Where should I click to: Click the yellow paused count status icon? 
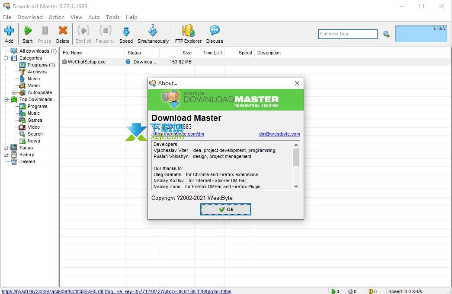click(371, 291)
